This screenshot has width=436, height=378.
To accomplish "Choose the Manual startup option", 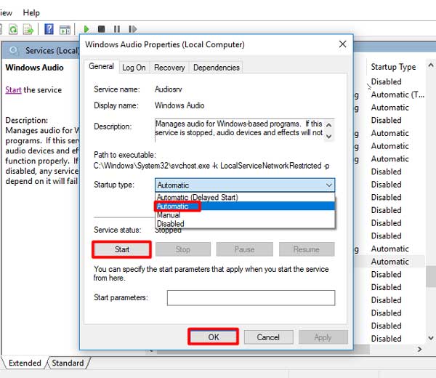I will (x=245, y=215).
